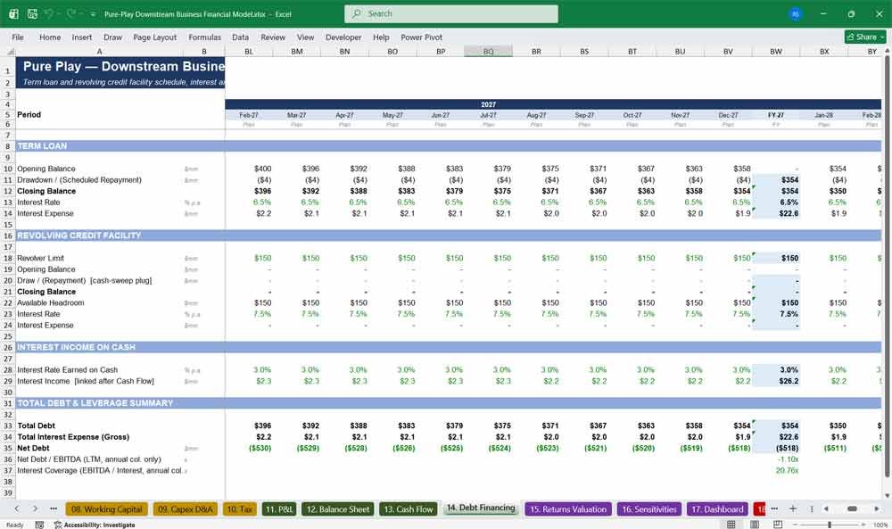This screenshot has width=892, height=529.
Task: Click the Redo arrow icon
Action: [x=70, y=13]
